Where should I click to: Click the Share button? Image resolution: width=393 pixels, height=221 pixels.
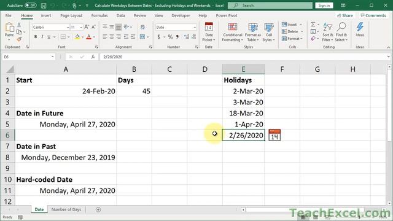click(x=345, y=15)
